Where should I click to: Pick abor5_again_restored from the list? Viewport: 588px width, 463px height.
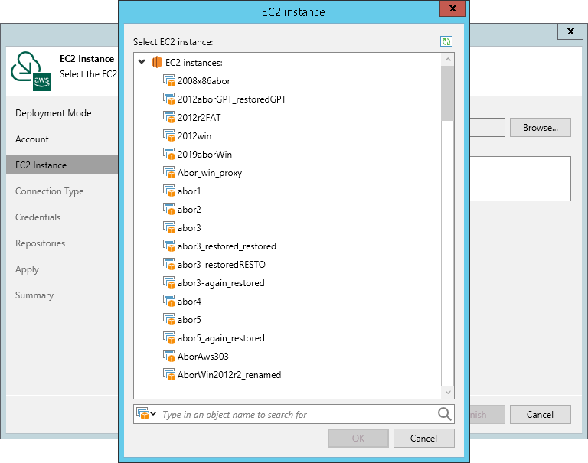221,338
